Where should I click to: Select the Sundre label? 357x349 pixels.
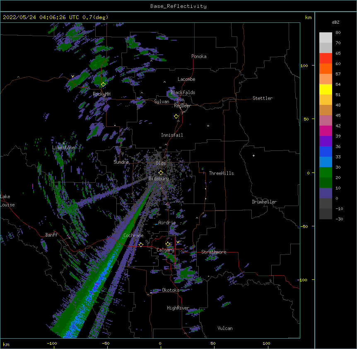click(x=121, y=162)
